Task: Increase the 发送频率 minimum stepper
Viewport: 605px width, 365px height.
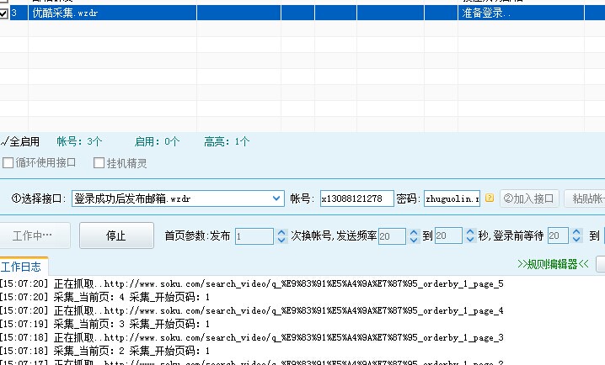Action: (x=414, y=232)
